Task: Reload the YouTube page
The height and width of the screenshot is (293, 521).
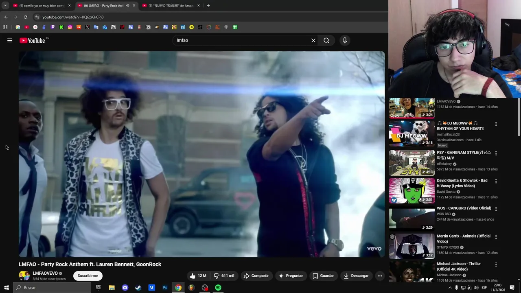Action: coord(25,17)
